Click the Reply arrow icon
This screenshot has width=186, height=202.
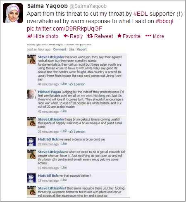coord(66,36)
